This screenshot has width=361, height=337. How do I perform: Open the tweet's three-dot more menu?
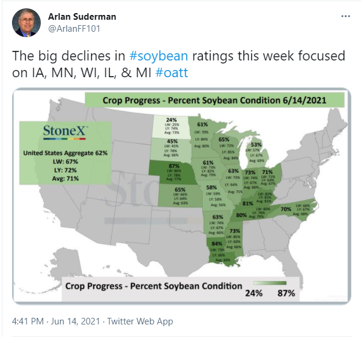[x=345, y=16]
